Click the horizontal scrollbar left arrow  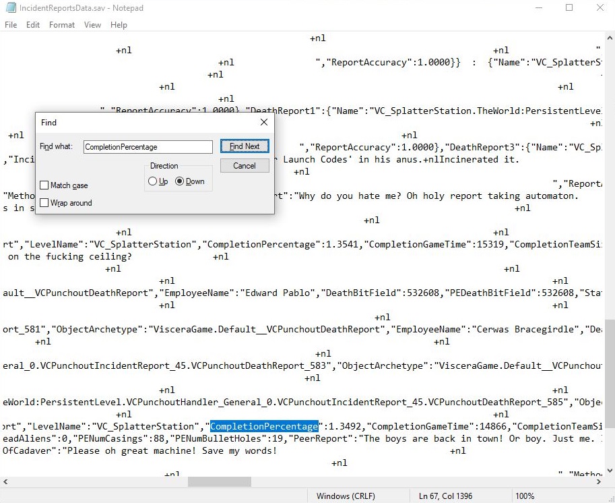[x=5, y=482]
